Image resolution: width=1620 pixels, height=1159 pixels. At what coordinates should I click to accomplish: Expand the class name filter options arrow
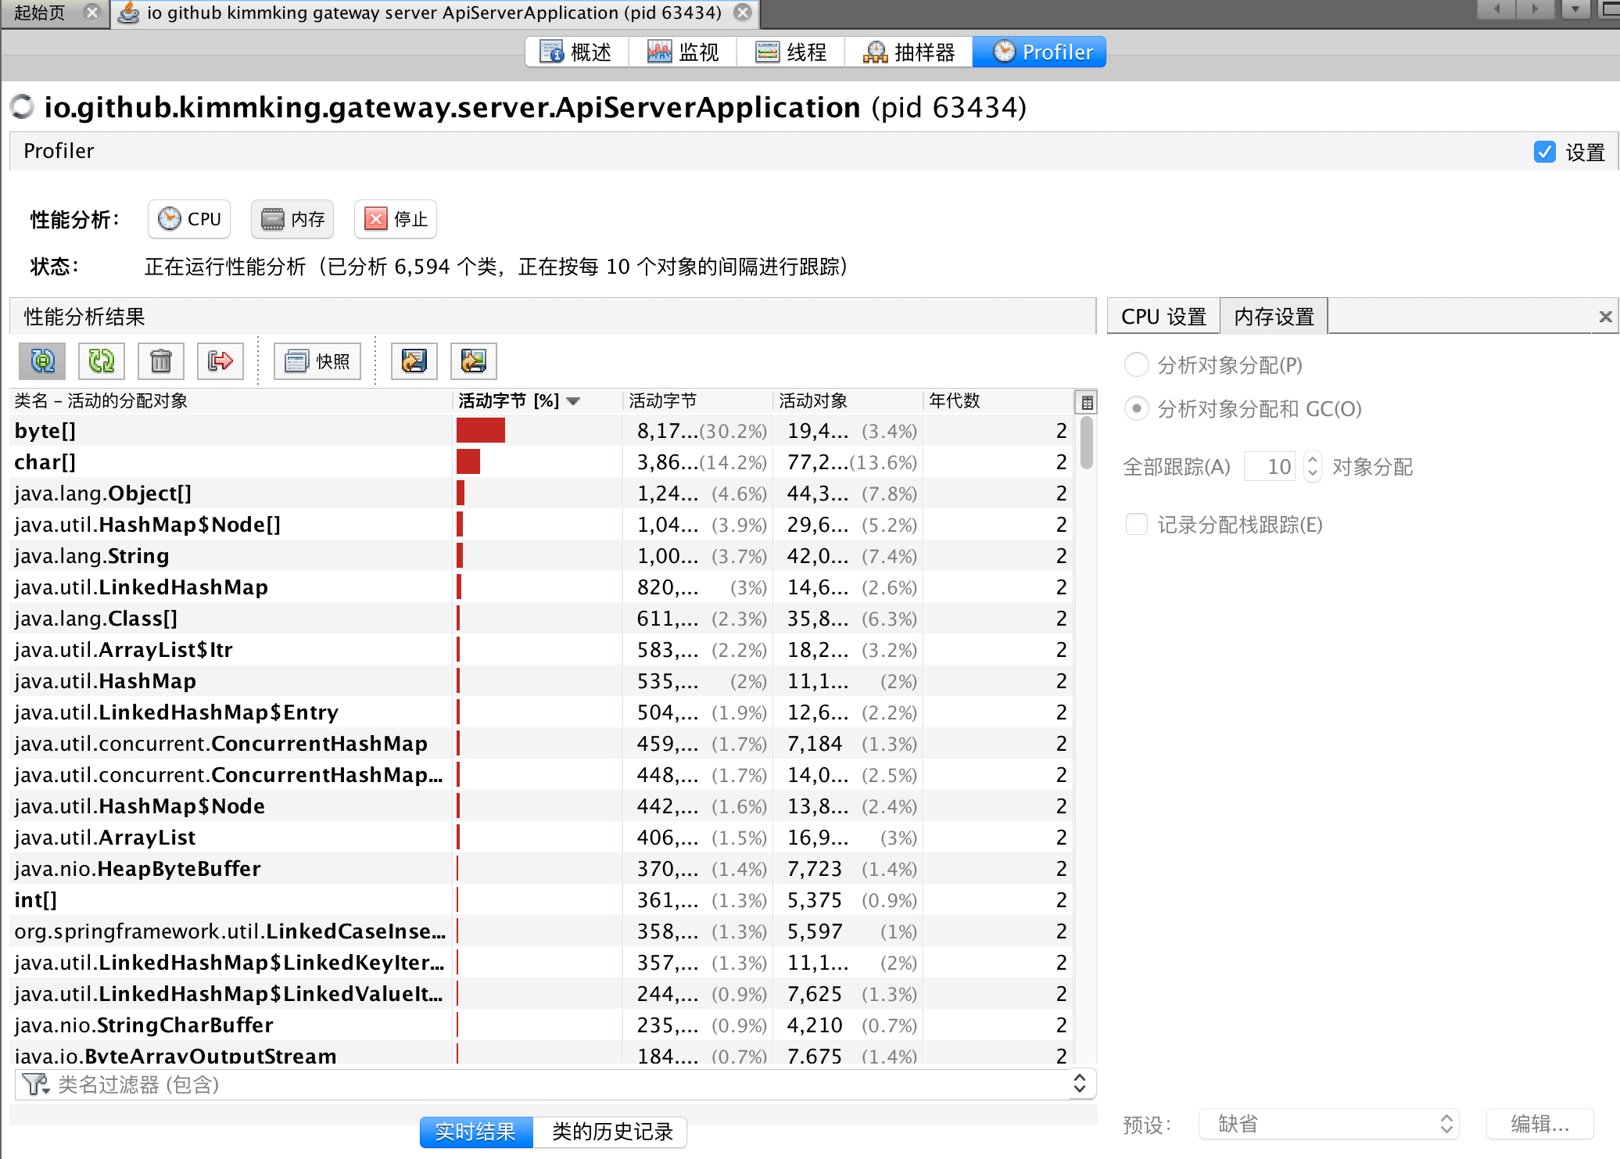[x=1079, y=1084]
